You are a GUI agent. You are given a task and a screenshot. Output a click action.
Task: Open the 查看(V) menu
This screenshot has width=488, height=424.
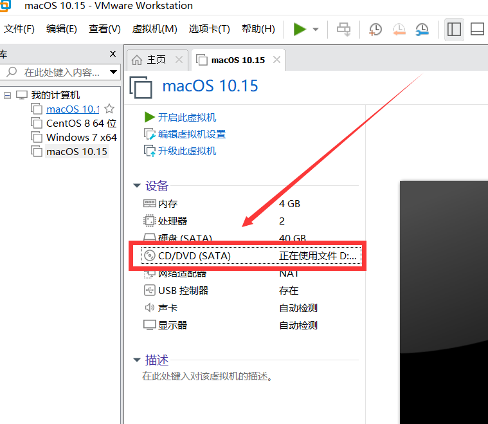click(x=104, y=29)
